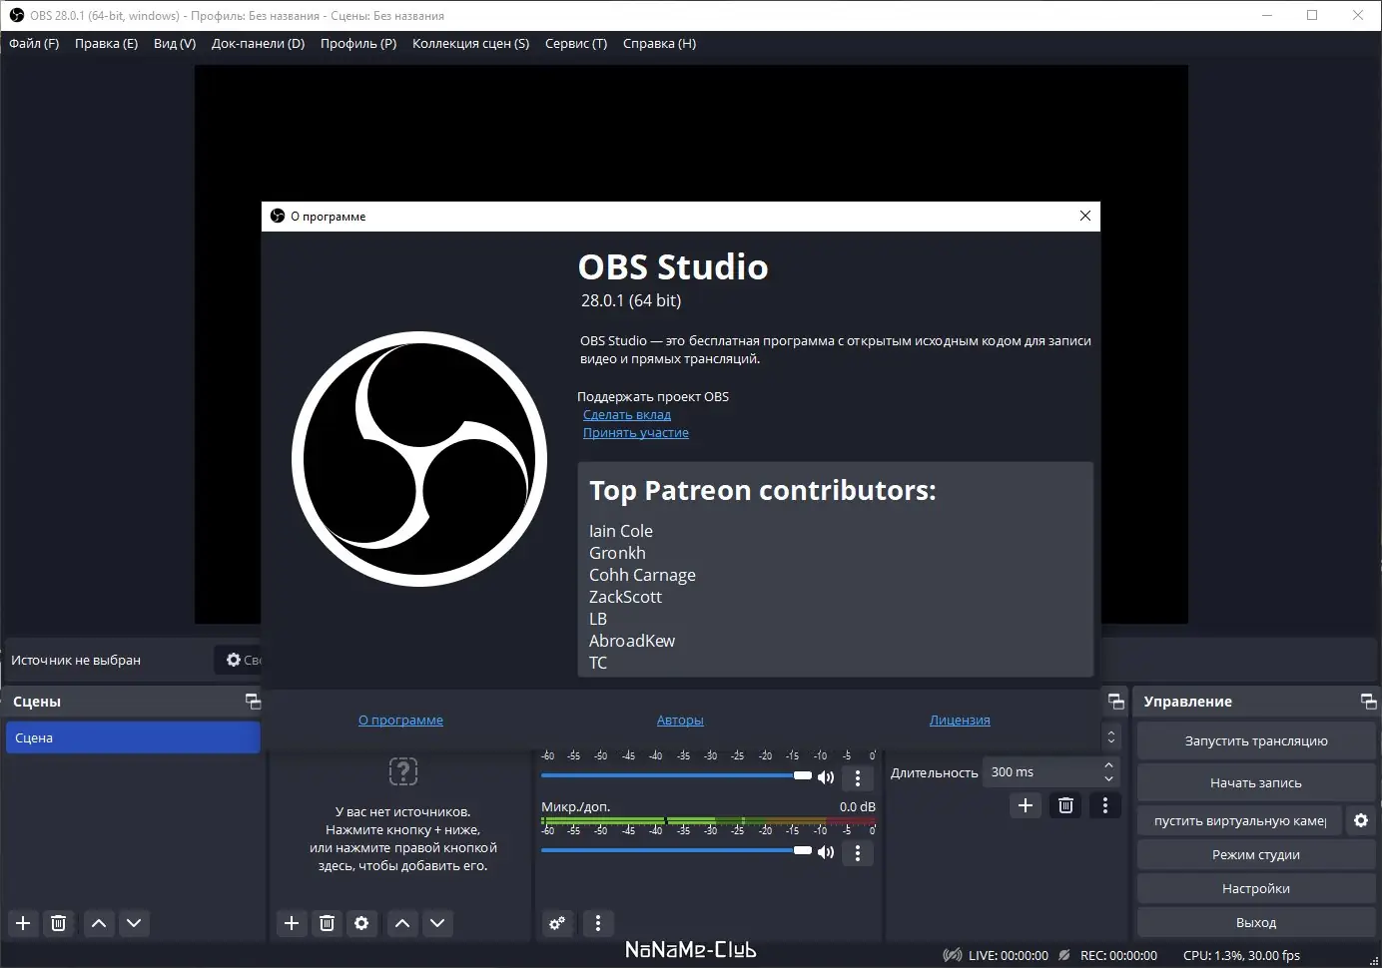This screenshot has height=968, width=1382.
Task: Click the Iain Cole contributor name
Action: point(621,531)
